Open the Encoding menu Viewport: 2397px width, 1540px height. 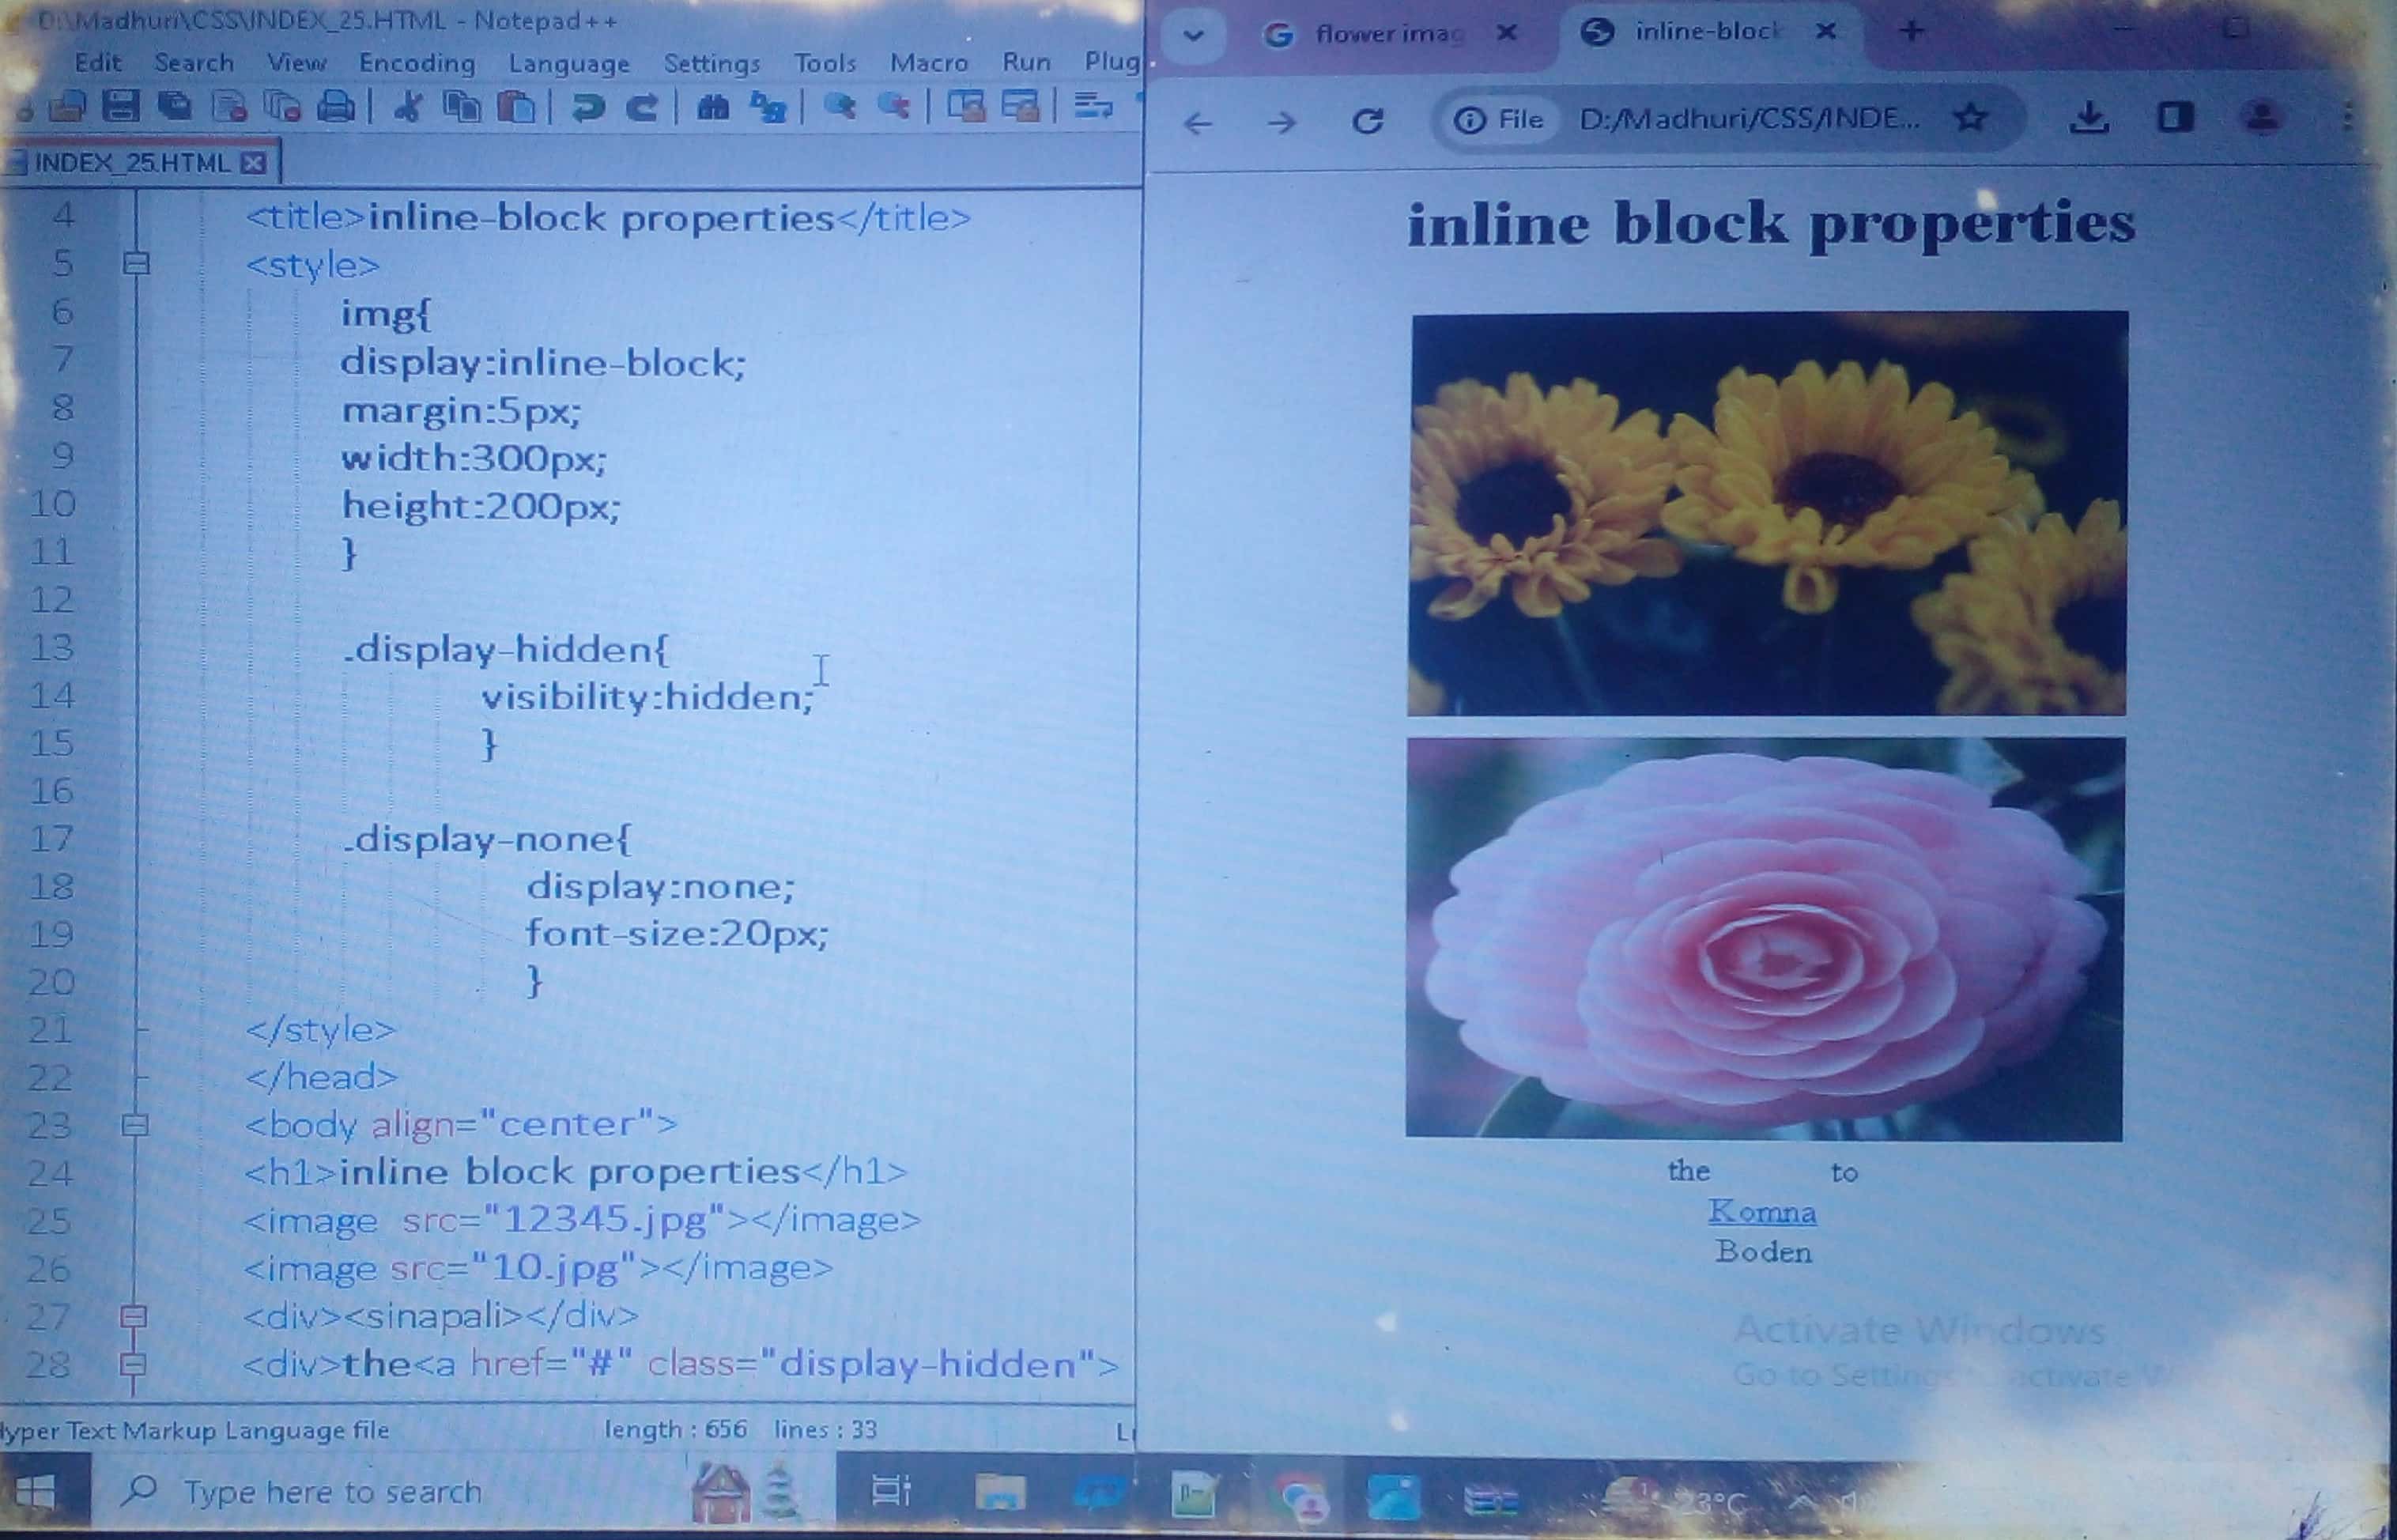(417, 63)
